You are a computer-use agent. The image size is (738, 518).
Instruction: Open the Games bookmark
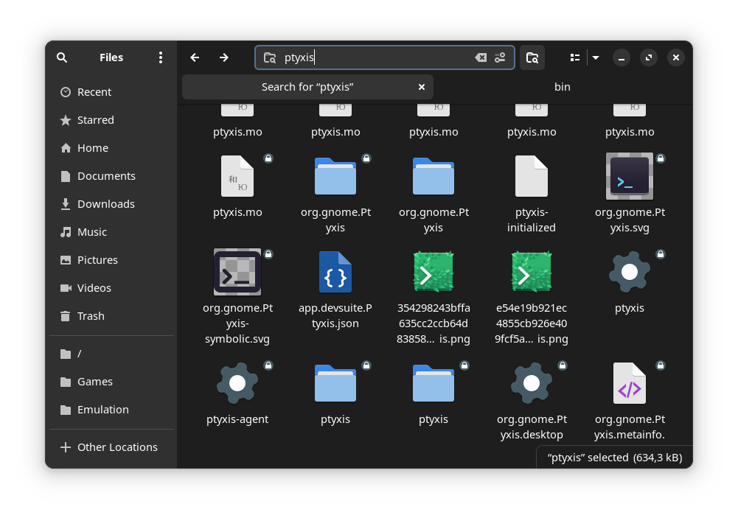[111, 382]
